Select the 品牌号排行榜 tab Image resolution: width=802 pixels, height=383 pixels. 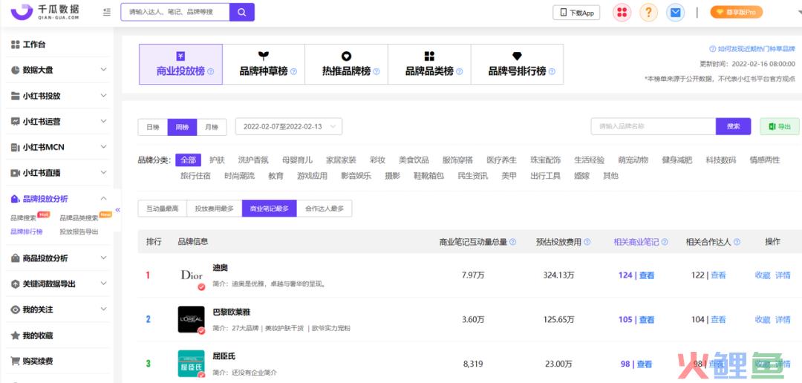tap(517, 64)
